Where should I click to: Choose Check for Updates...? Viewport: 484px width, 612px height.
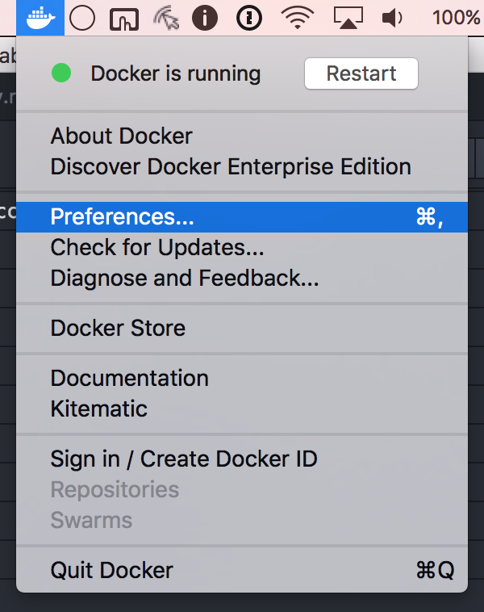tap(157, 247)
